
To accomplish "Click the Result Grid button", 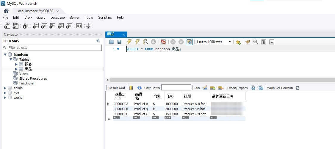I will click(117, 88).
